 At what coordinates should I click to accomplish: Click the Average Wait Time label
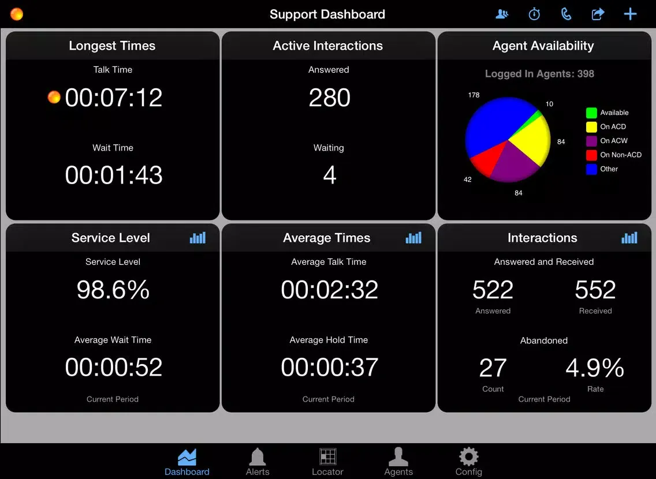(x=113, y=340)
